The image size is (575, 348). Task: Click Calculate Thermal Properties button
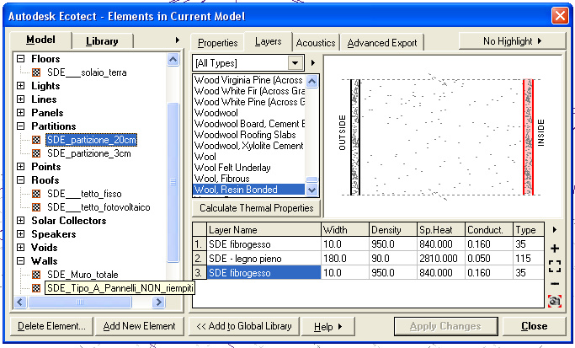[256, 208]
